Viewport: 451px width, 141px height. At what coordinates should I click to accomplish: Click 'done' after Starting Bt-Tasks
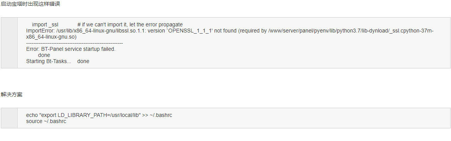83,61
